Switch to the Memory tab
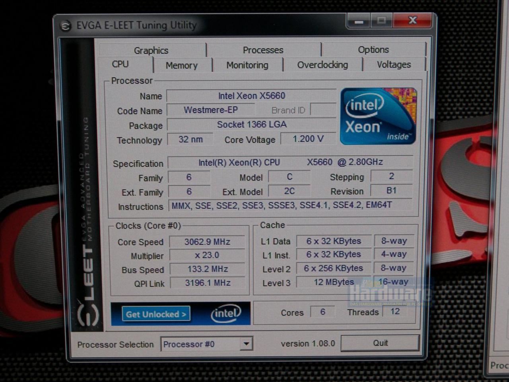This screenshot has height=382, width=509. [x=182, y=65]
